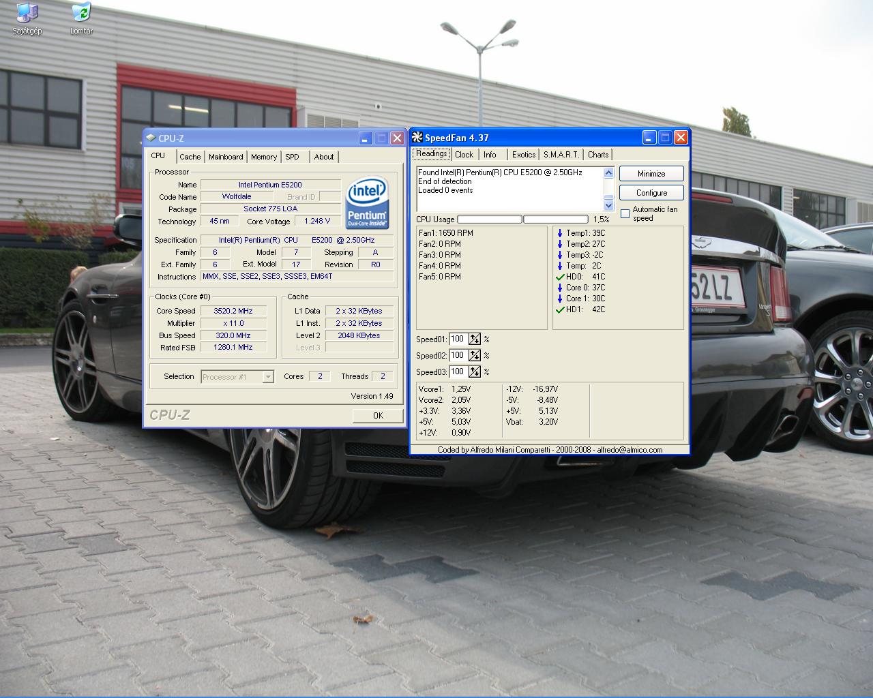Click the CPU-Z title bar icon

[151, 138]
